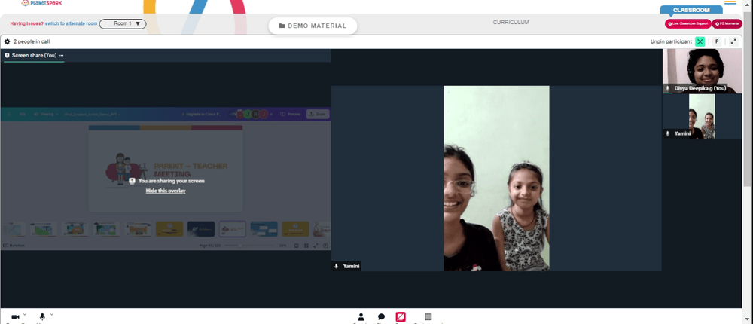The image size is (753, 324).
Task: Click Upgrade to Canva Pro in shared window
Action: pyautogui.click(x=201, y=114)
